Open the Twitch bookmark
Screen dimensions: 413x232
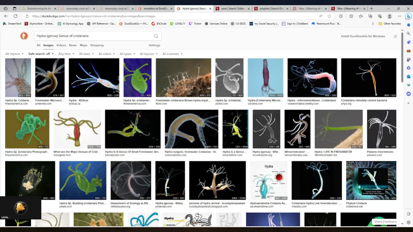click(195, 24)
